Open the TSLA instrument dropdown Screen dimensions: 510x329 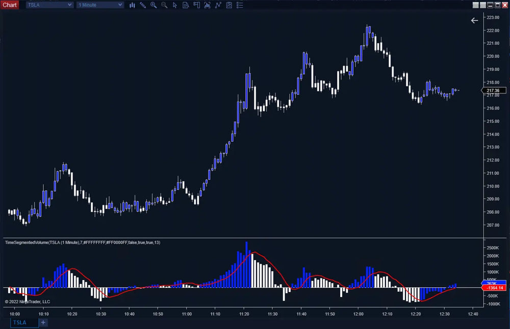pos(49,5)
